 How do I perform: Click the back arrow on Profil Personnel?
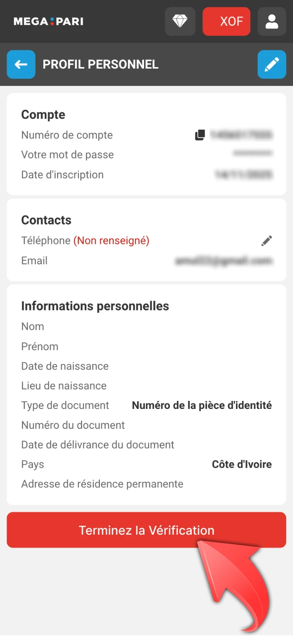point(21,65)
